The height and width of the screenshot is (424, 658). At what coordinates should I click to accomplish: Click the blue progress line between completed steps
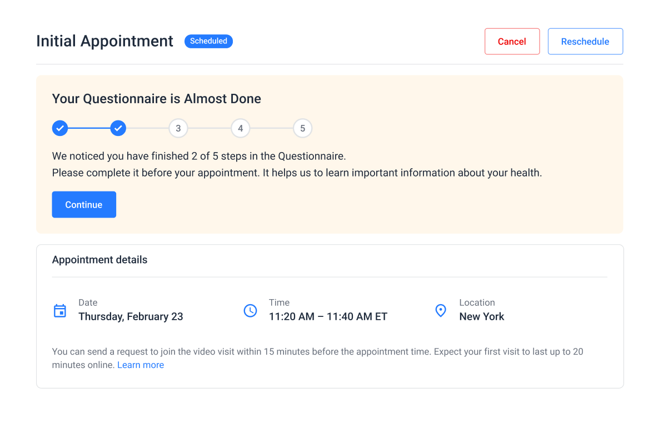click(89, 128)
